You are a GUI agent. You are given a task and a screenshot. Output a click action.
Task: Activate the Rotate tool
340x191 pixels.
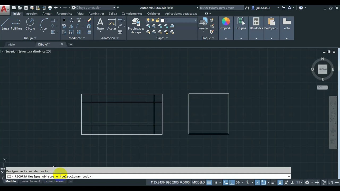click(x=71, y=20)
